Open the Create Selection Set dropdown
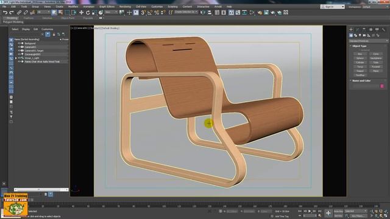The height and width of the screenshot is (219, 390). point(186,12)
